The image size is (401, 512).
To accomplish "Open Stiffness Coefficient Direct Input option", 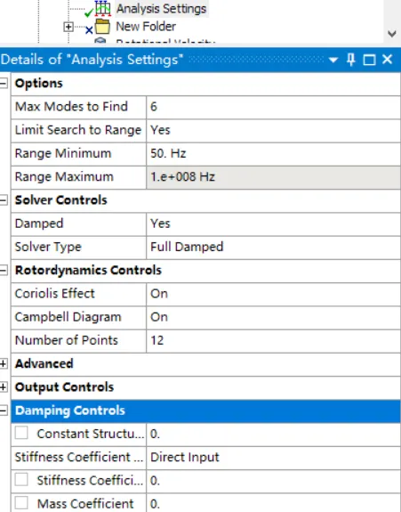I will click(273, 457).
